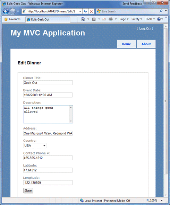The image size is (170, 205).
Task: Click the Help question mark icon
Action: [x=159, y=19]
